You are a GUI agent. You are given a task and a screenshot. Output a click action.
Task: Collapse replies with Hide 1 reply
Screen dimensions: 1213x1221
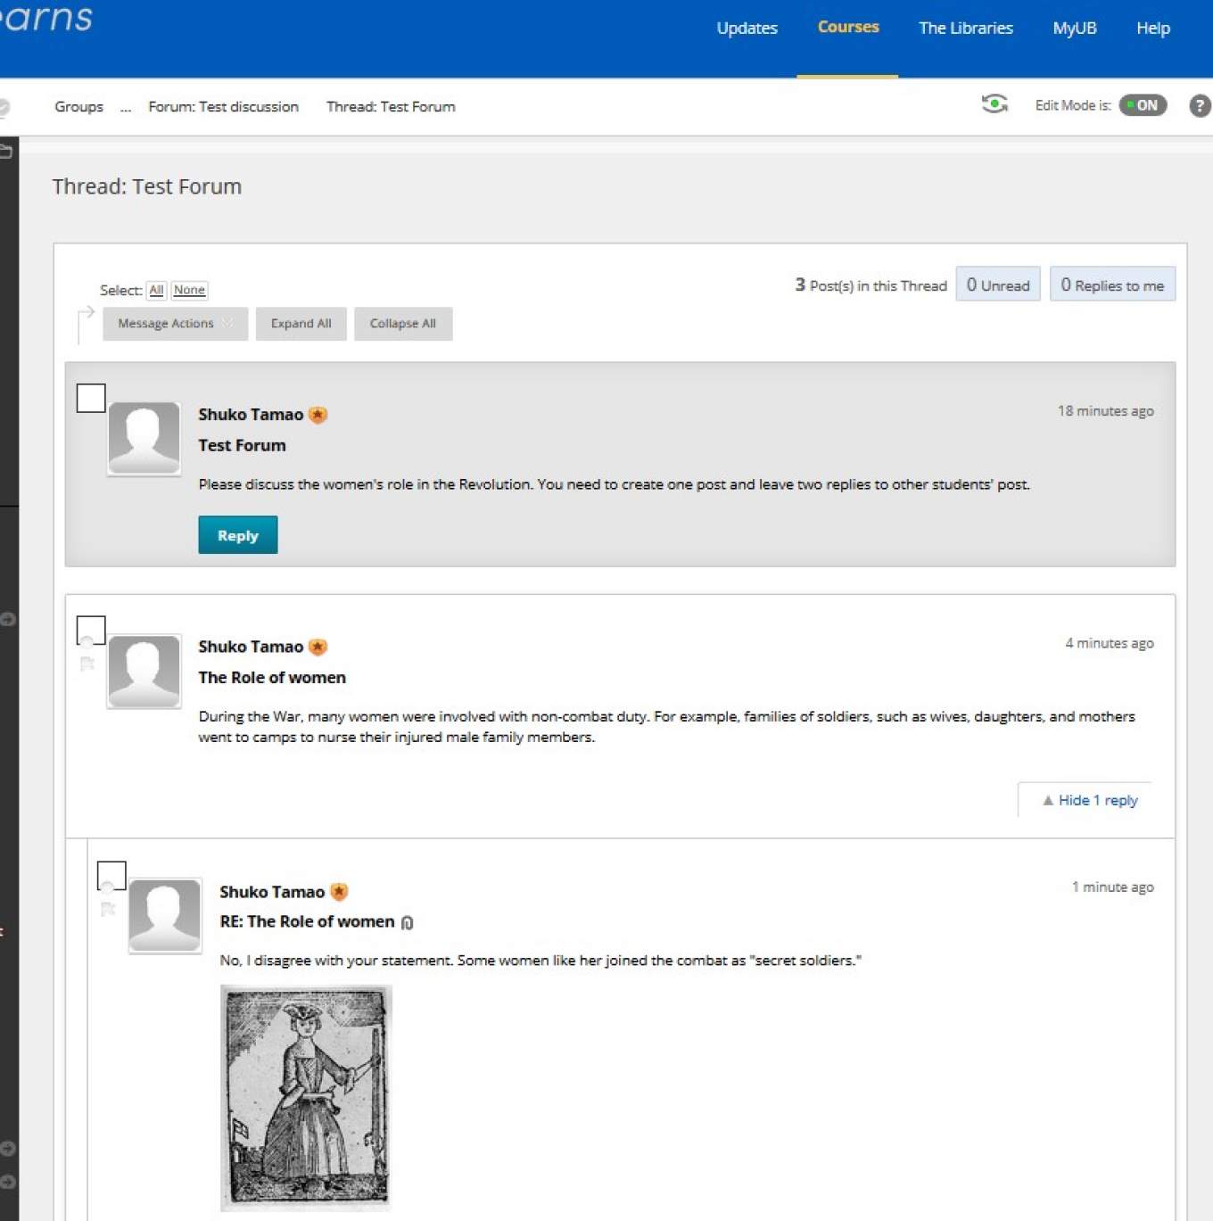click(1089, 800)
